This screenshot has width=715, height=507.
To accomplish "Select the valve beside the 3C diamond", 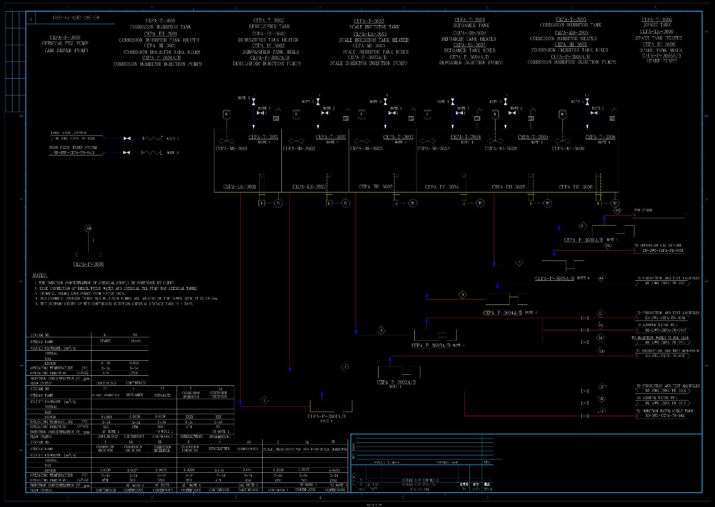I will [x=585, y=318].
